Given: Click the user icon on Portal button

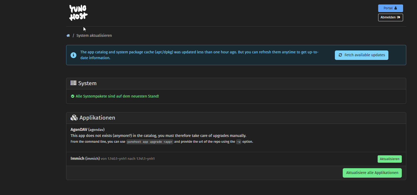Looking at the screenshot, I should click(x=396, y=8).
